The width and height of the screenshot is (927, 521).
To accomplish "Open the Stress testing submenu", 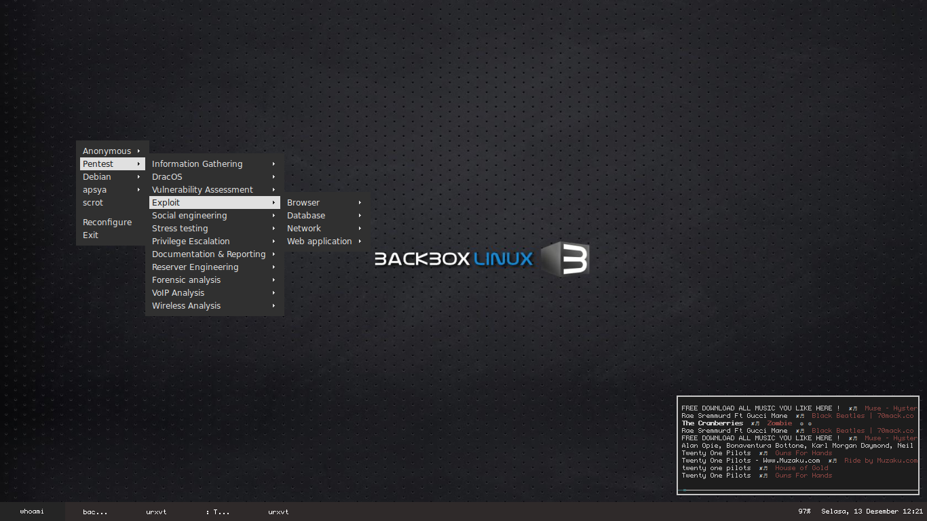I will 180,228.
